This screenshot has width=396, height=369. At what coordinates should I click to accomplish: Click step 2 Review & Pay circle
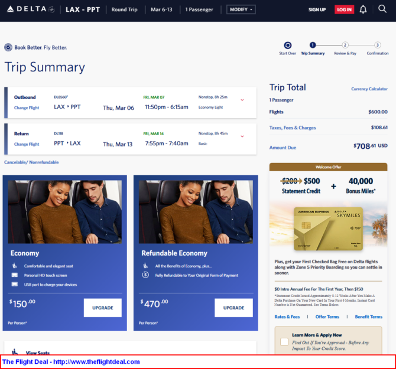point(345,45)
